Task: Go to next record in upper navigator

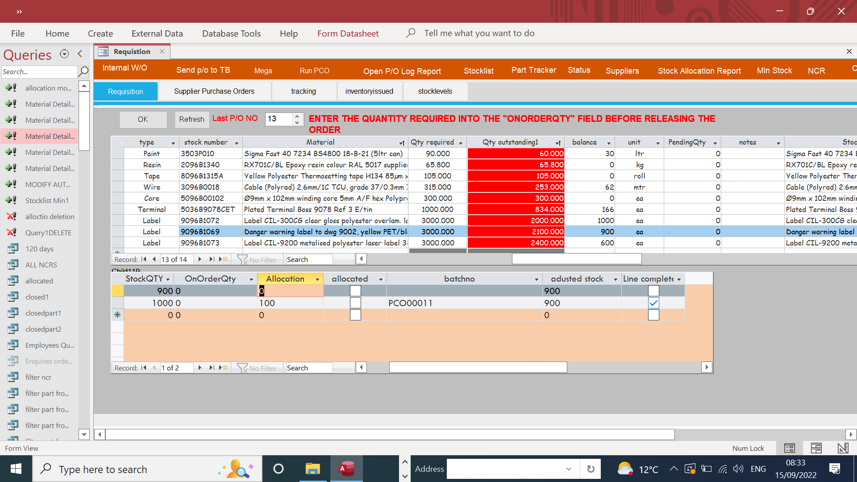Action: 200,259
